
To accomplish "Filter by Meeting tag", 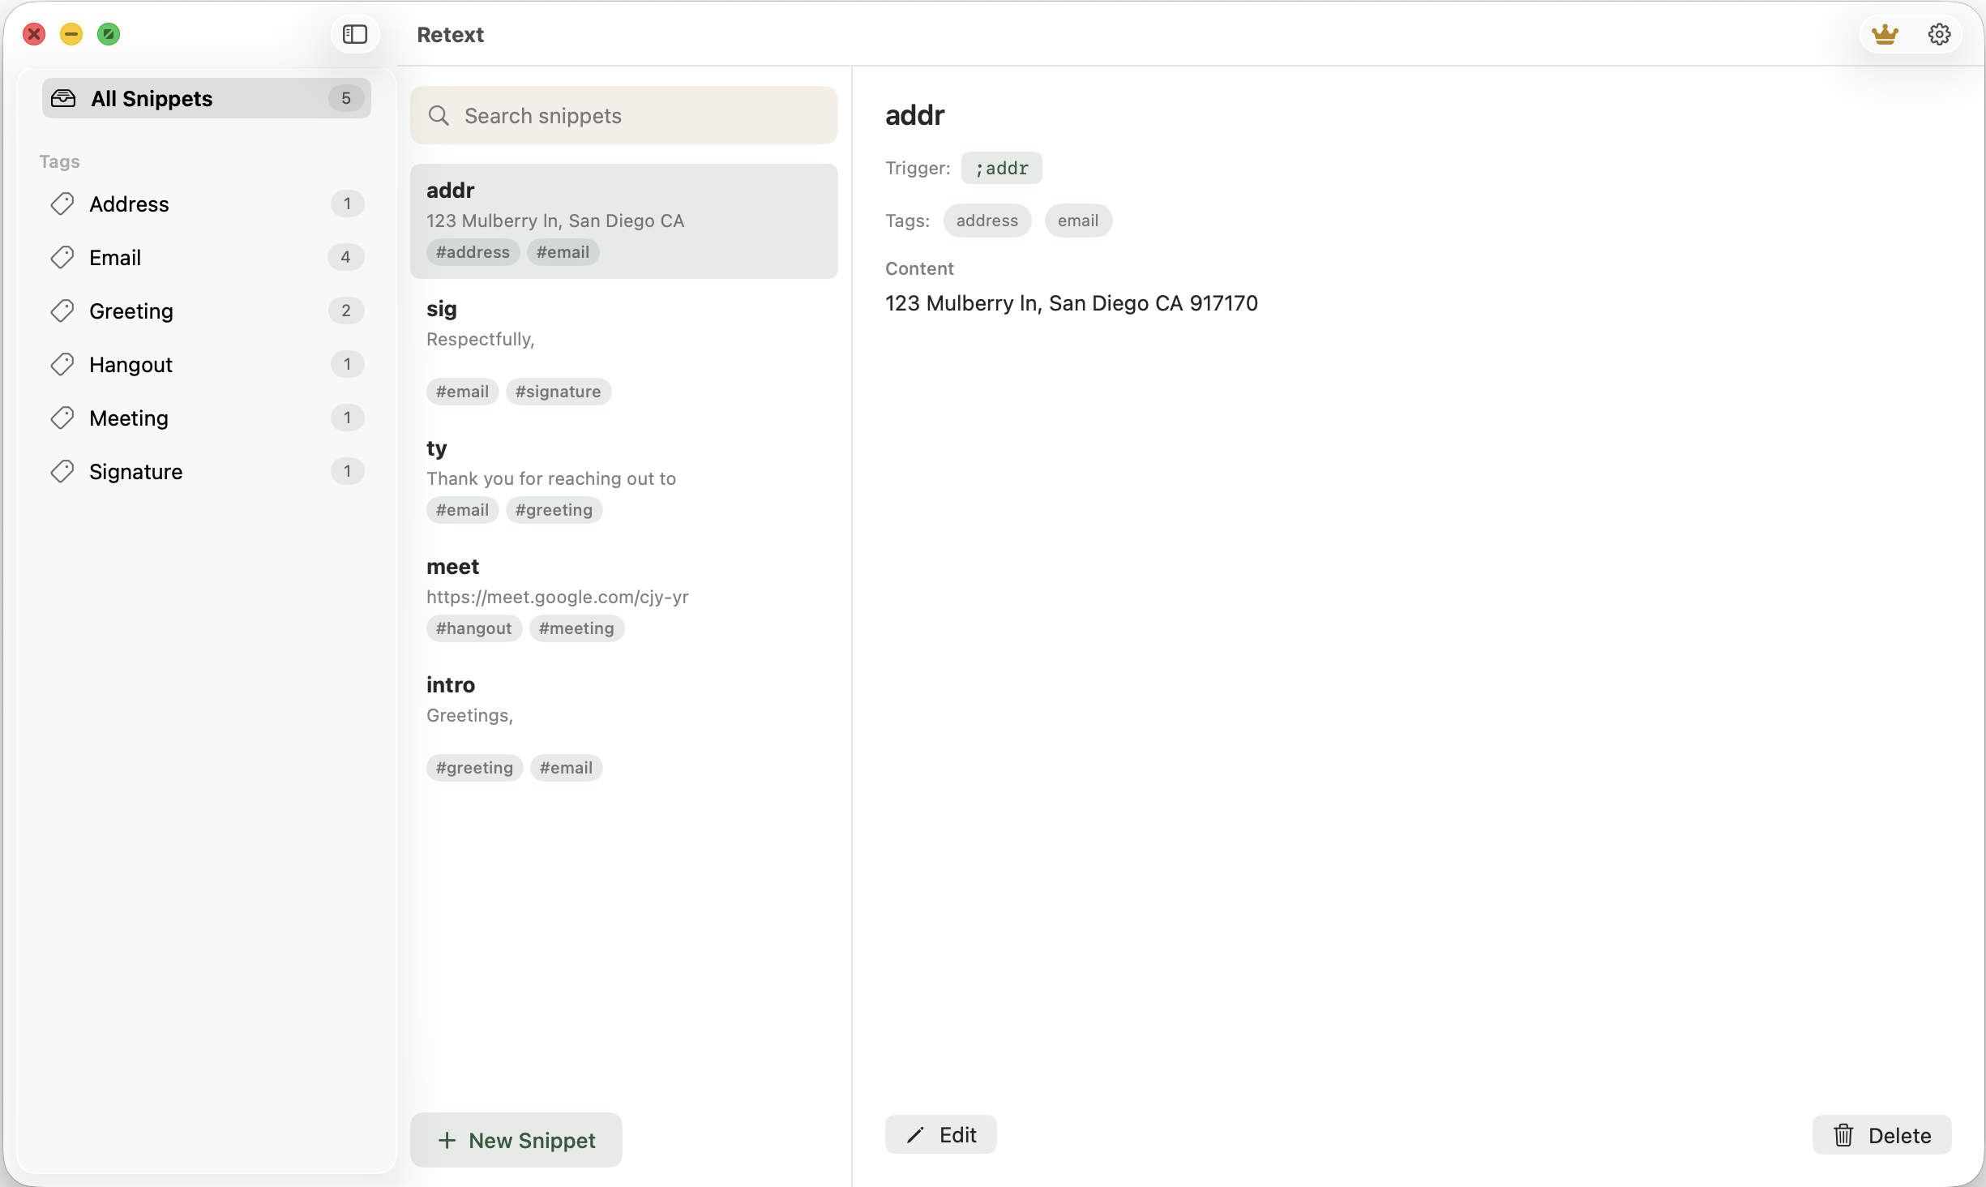I will (x=207, y=418).
